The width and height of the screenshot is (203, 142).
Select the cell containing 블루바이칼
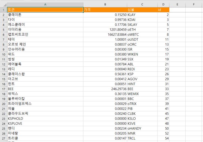tap(45, 99)
